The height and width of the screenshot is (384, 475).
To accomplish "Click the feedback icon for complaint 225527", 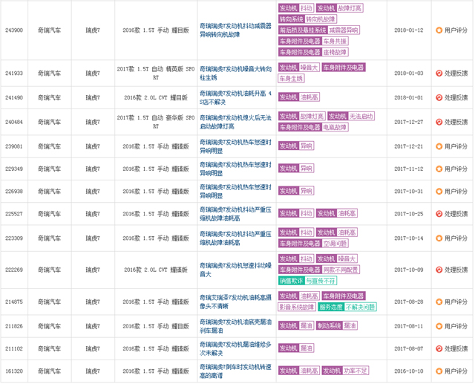I will 439,214.
